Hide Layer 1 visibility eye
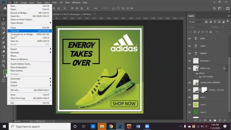 click(x=189, y=97)
